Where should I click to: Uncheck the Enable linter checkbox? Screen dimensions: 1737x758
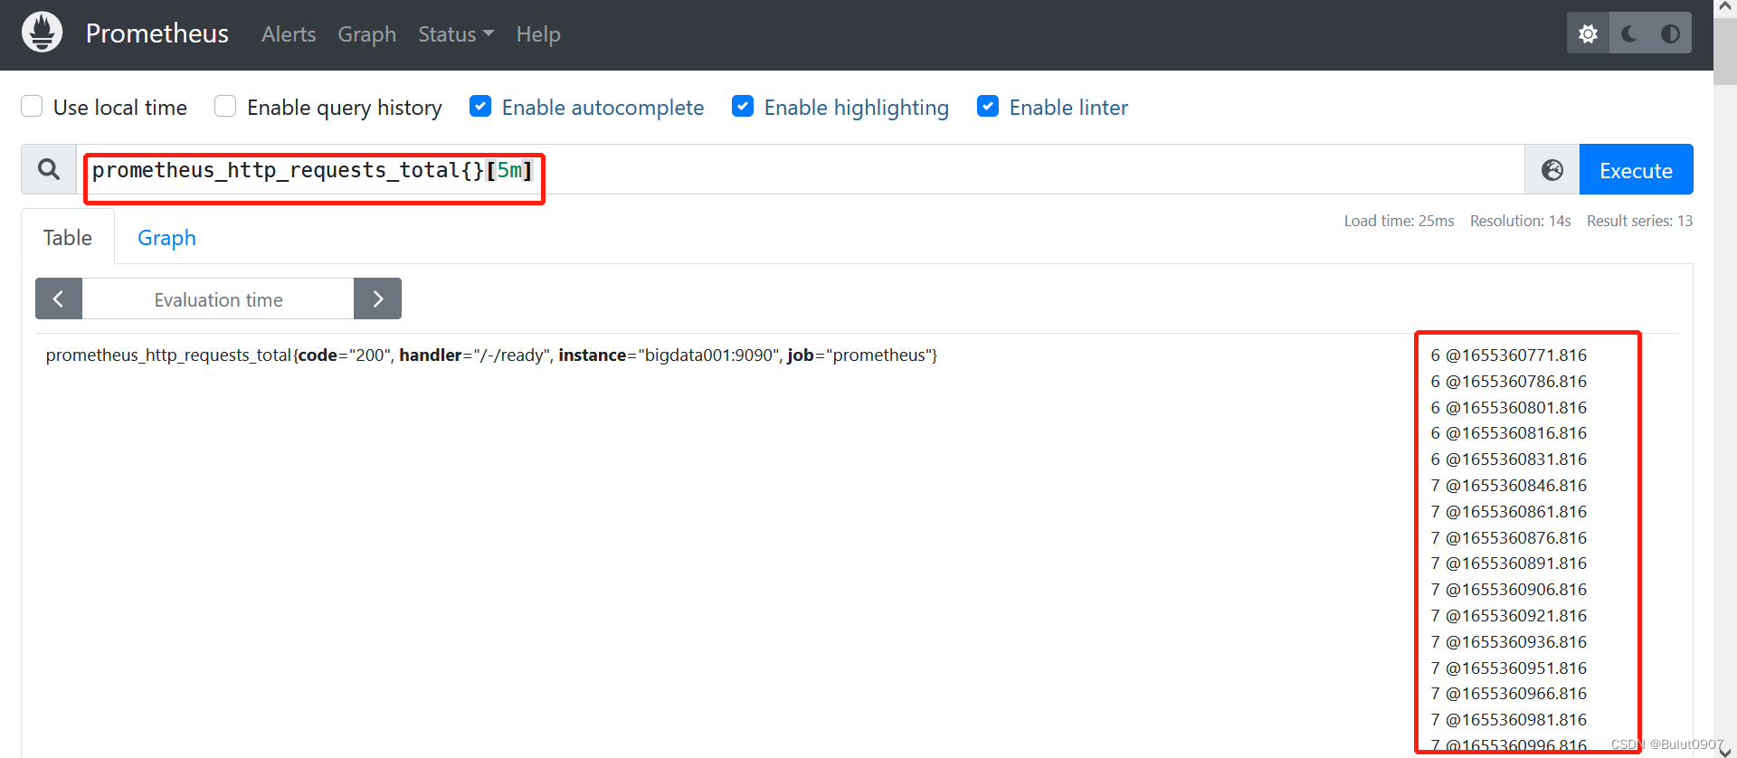point(988,106)
